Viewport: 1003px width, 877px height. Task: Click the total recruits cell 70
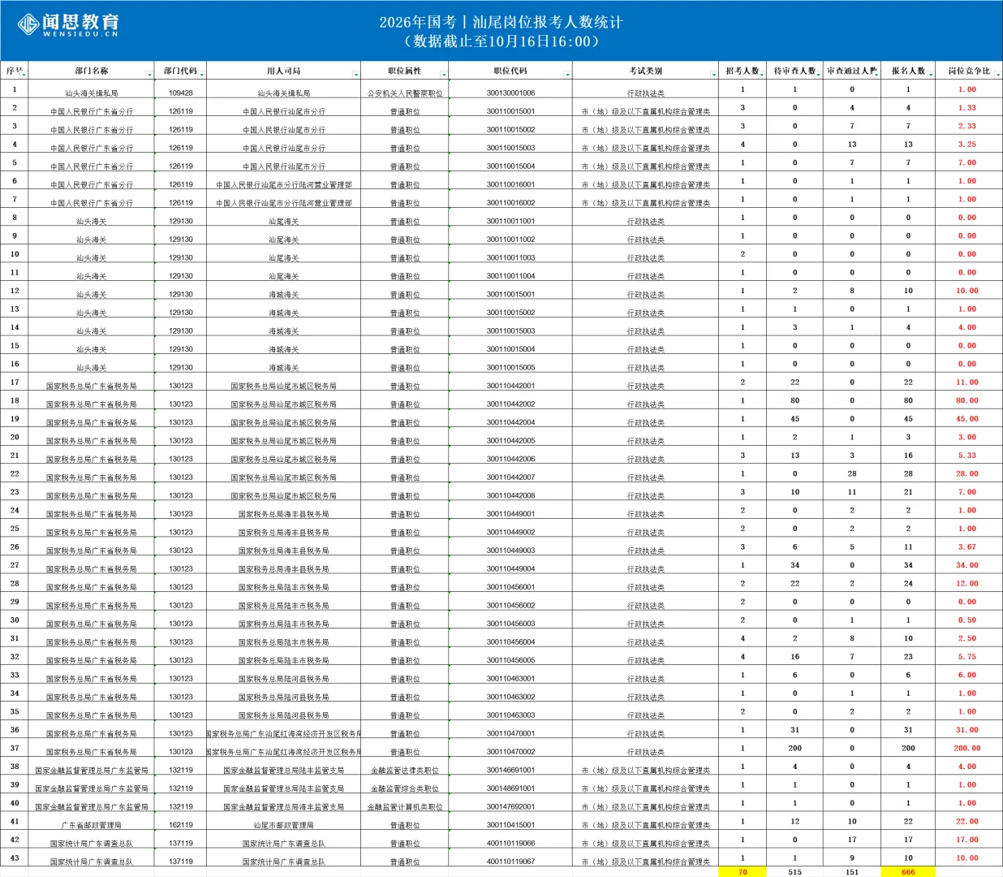point(743,872)
